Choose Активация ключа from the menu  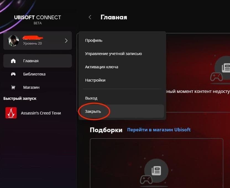point(101,67)
